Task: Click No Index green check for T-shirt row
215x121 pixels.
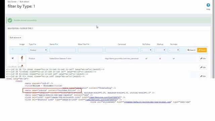Action: (174, 58)
